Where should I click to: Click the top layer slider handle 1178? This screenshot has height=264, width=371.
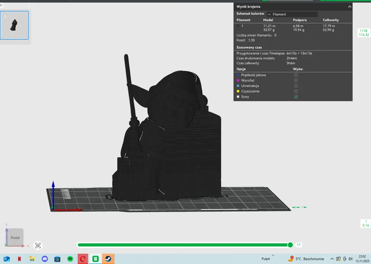pos(364,33)
